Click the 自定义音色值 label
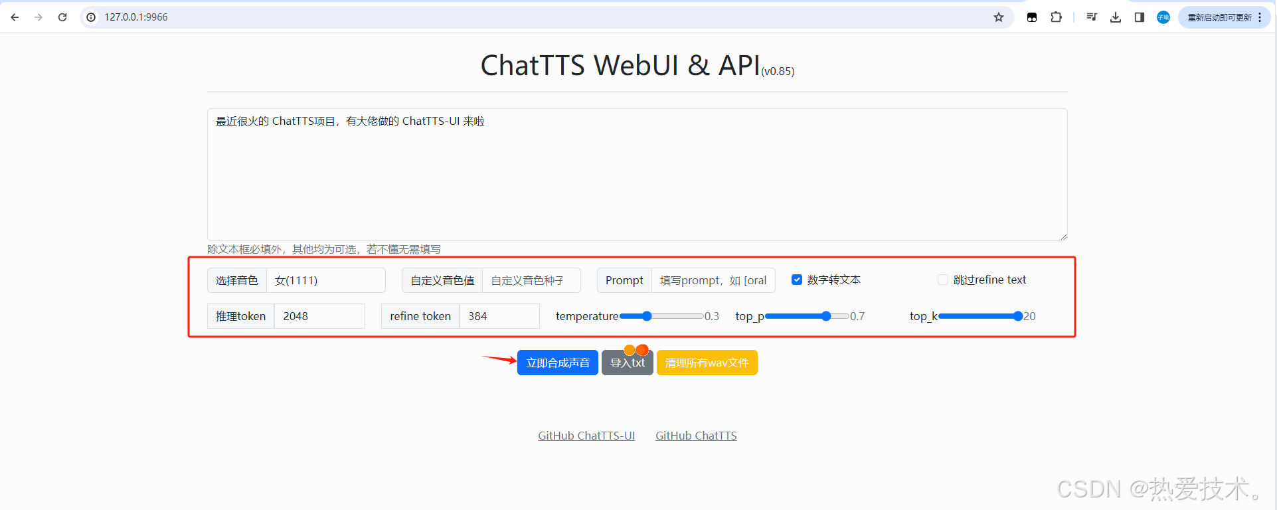The height and width of the screenshot is (510, 1277). [x=442, y=280]
